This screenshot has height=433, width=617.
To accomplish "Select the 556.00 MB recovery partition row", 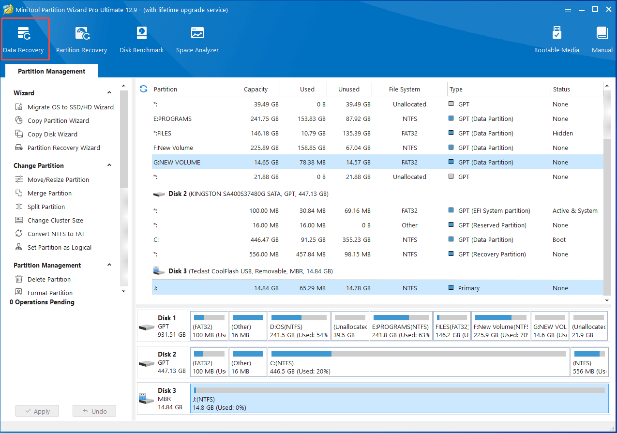I will click(x=378, y=254).
